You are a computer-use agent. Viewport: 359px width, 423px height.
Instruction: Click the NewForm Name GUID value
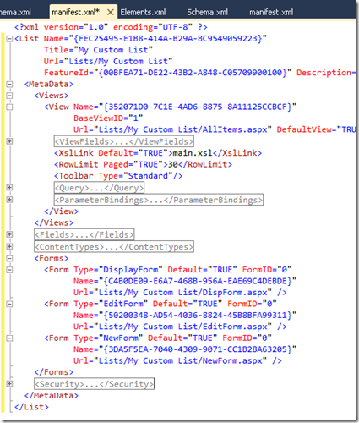click(198, 349)
